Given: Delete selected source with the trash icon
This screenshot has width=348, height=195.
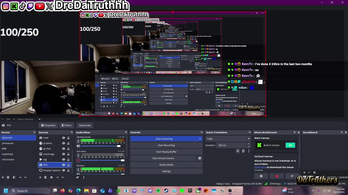Looking at the screenshot, I should click(x=45, y=177).
